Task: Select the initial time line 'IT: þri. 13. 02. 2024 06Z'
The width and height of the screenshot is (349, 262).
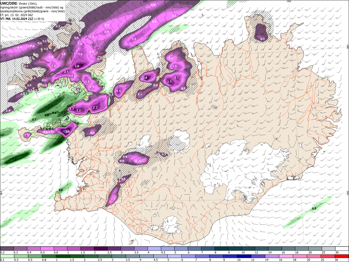Action: point(16,15)
